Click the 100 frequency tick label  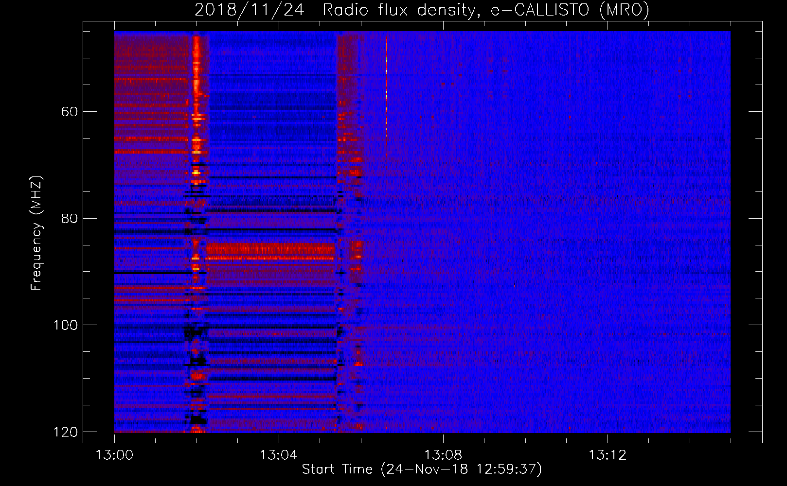click(x=65, y=325)
